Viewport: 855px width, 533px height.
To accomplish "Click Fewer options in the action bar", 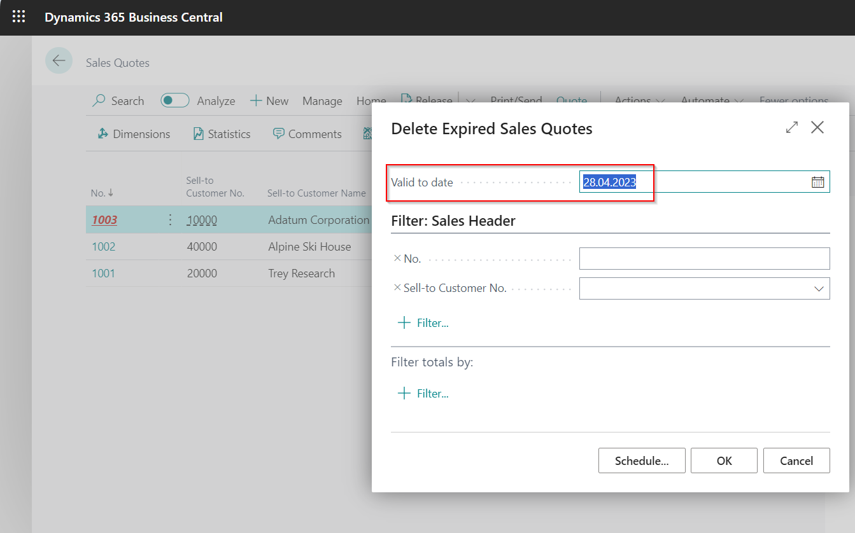I will [x=794, y=100].
